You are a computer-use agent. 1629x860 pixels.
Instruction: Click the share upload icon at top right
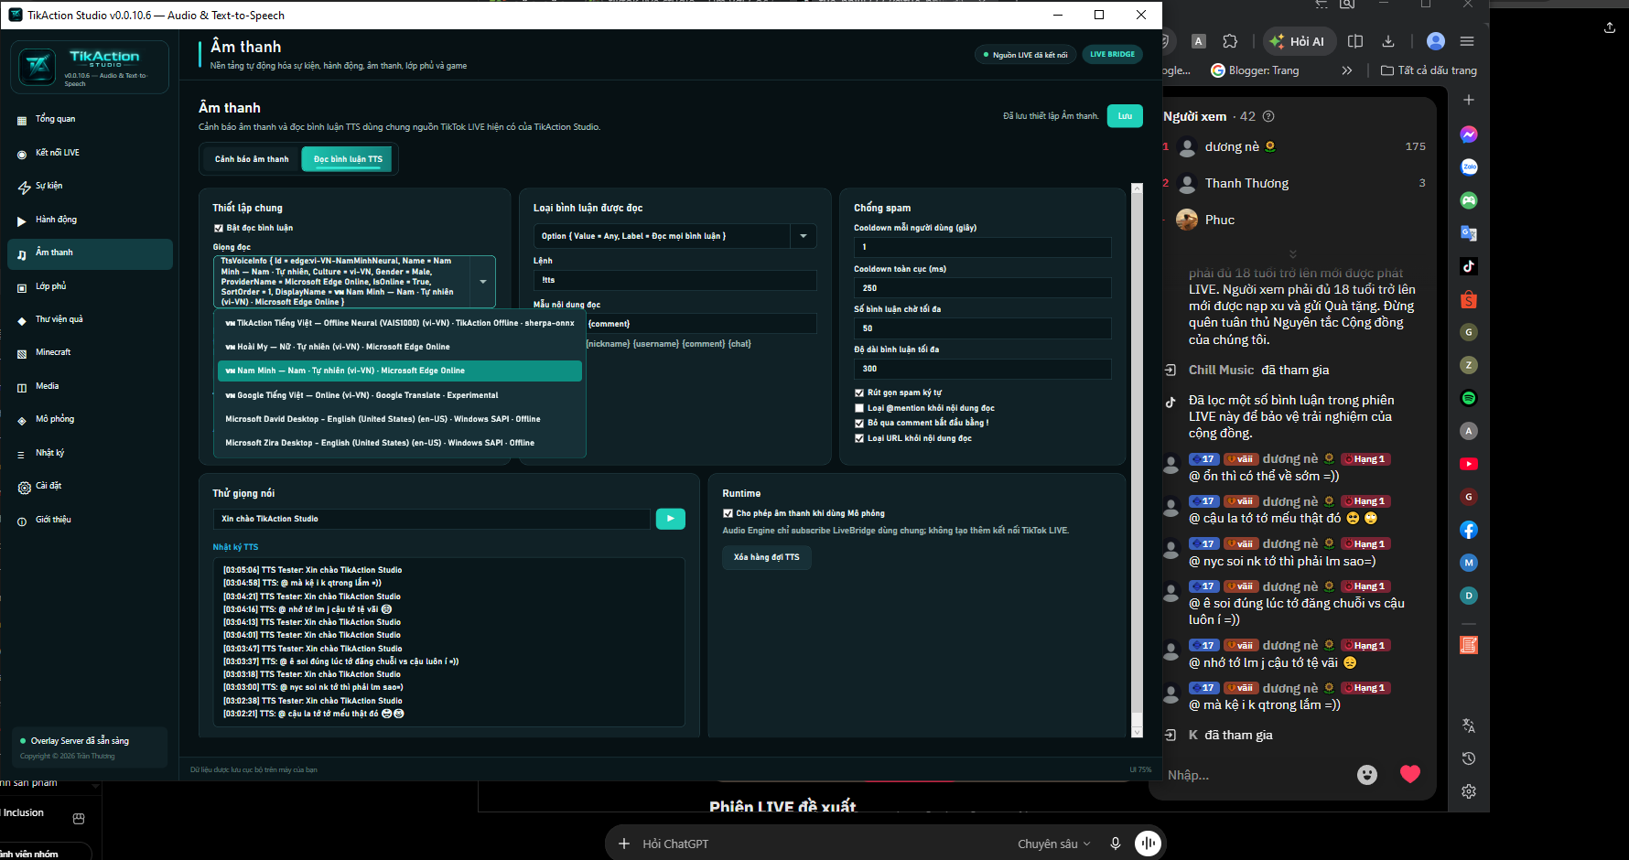pyautogui.click(x=1610, y=28)
